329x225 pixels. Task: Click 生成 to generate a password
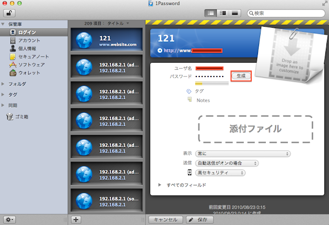point(241,76)
